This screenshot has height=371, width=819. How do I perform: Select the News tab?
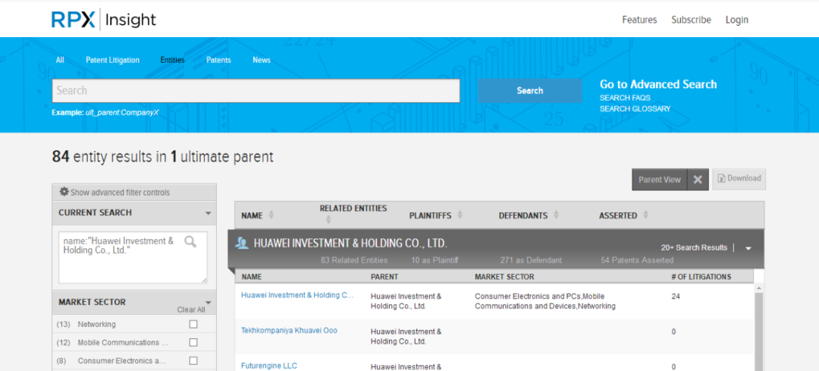(262, 60)
